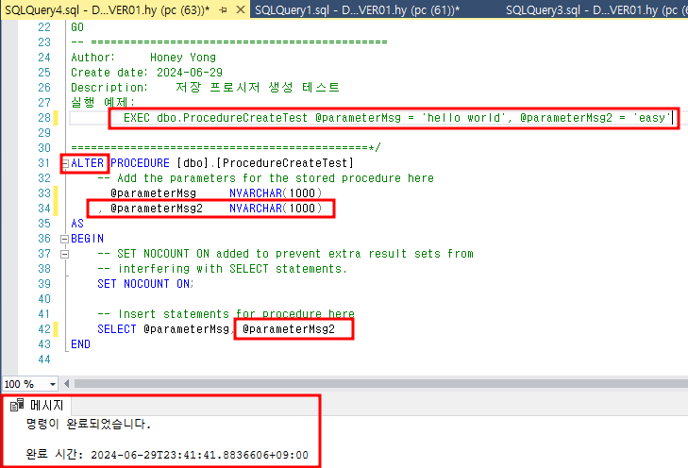Click the Insert statements for procedure comment

click(226, 314)
